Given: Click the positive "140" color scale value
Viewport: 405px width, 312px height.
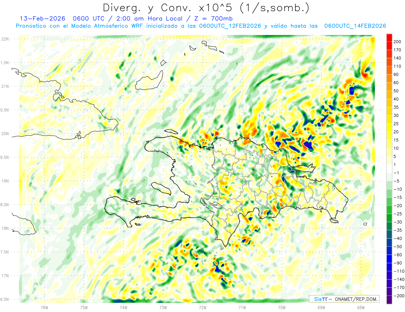Looking at the screenshot, I should click(398, 58).
